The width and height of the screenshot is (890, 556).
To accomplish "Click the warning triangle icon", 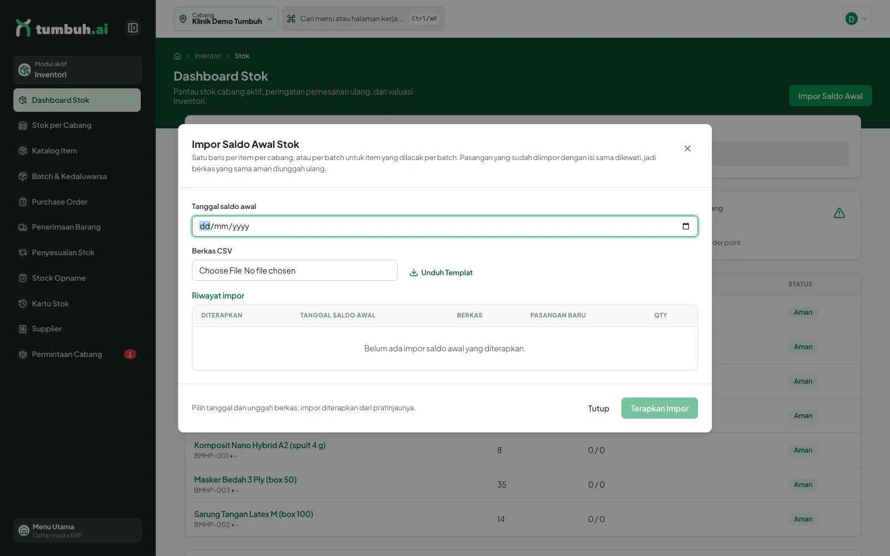I will (x=839, y=213).
